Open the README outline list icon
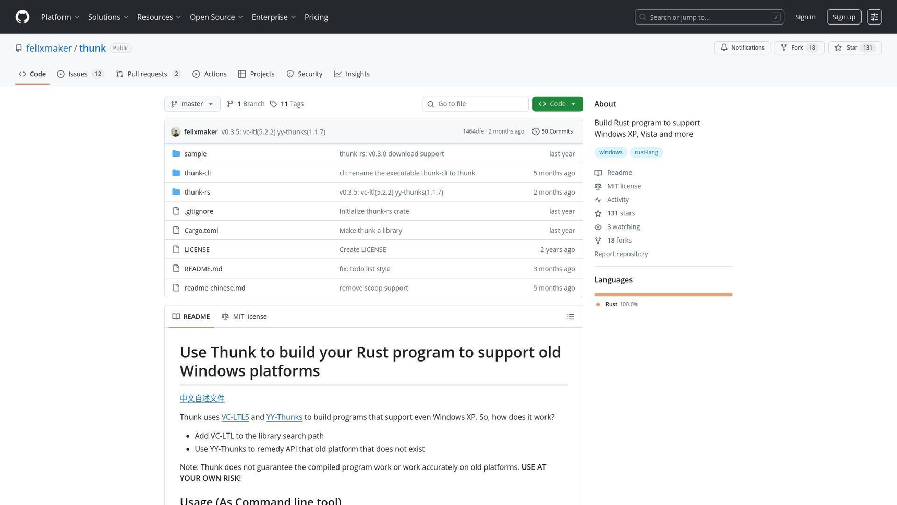Screen dimensions: 897x505 [x=571, y=317]
